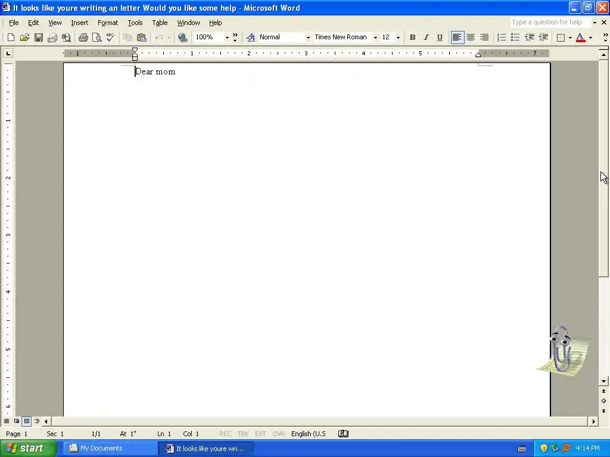The height and width of the screenshot is (457, 610).
Task: Open the Styles and Formatting pane
Action: coord(251,37)
